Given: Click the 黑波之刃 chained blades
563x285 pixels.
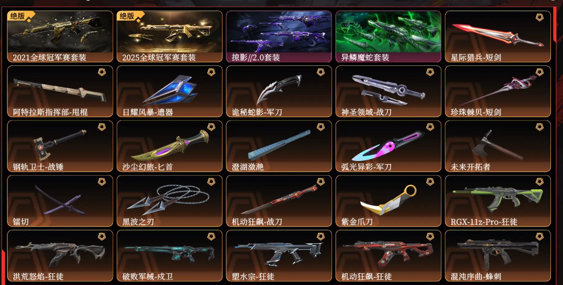Looking at the screenshot, I should 169,201.
